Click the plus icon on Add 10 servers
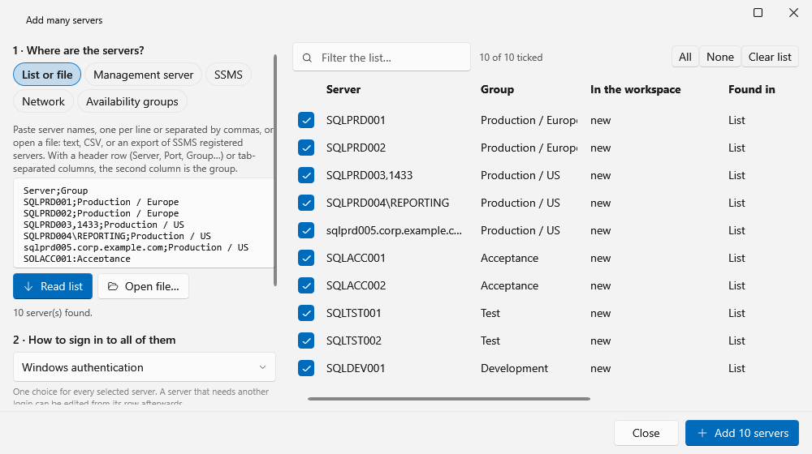The image size is (812, 454). 702,433
